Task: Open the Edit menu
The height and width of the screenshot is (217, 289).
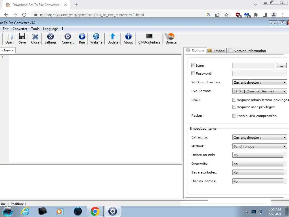Action: (6, 29)
